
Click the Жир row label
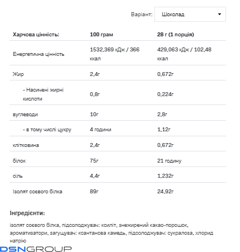18,74
